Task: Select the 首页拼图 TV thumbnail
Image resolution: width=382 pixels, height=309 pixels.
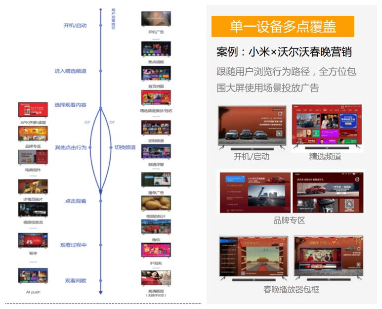Action: coord(156,73)
